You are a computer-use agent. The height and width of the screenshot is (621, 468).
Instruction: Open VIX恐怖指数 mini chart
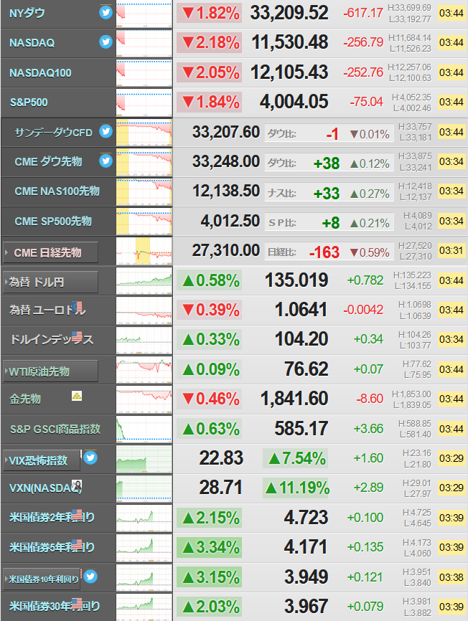click(x=144, y=459)
